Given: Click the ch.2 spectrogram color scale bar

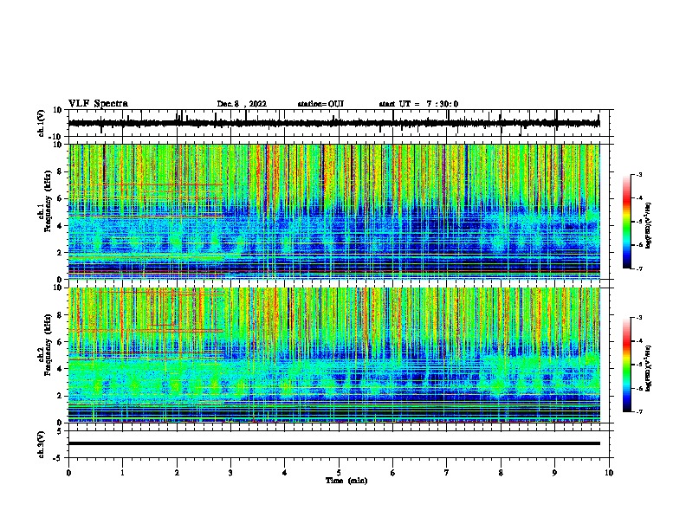Looking at the screenshot, I should click(x=627, y=365).
